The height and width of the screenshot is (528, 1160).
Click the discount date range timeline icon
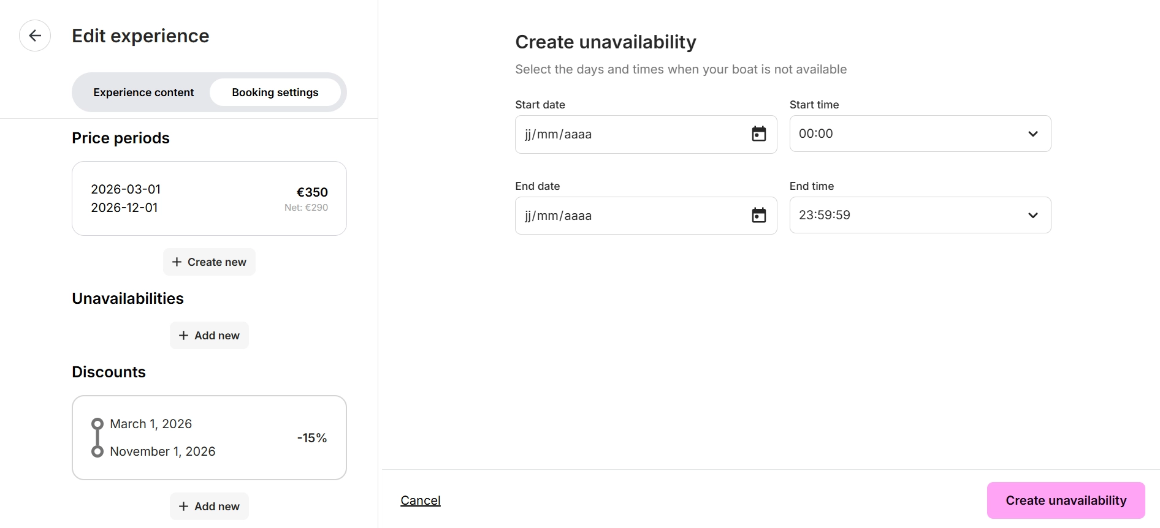(97, 438)
